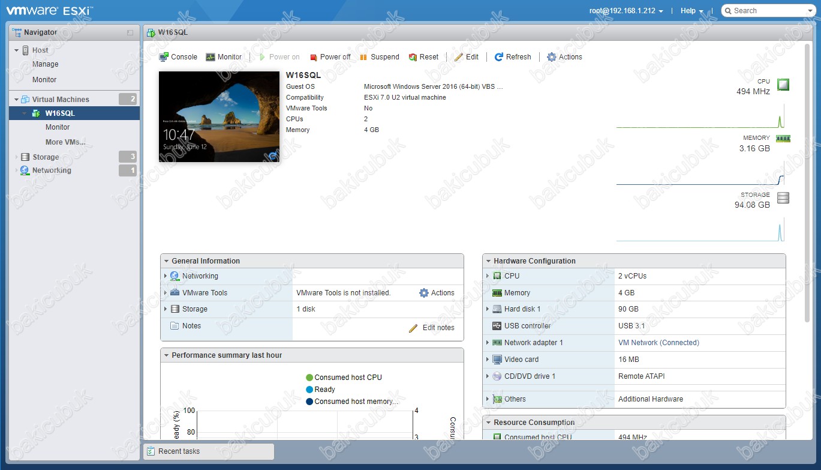Click the Notes page icon
821x470 pixels.
pos(175,326)
